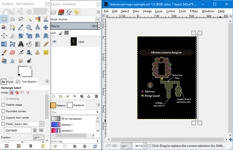Open the zoom percentage dropdown
The width and height of the screenshot is (233, 150).
(x=145, y=146)
